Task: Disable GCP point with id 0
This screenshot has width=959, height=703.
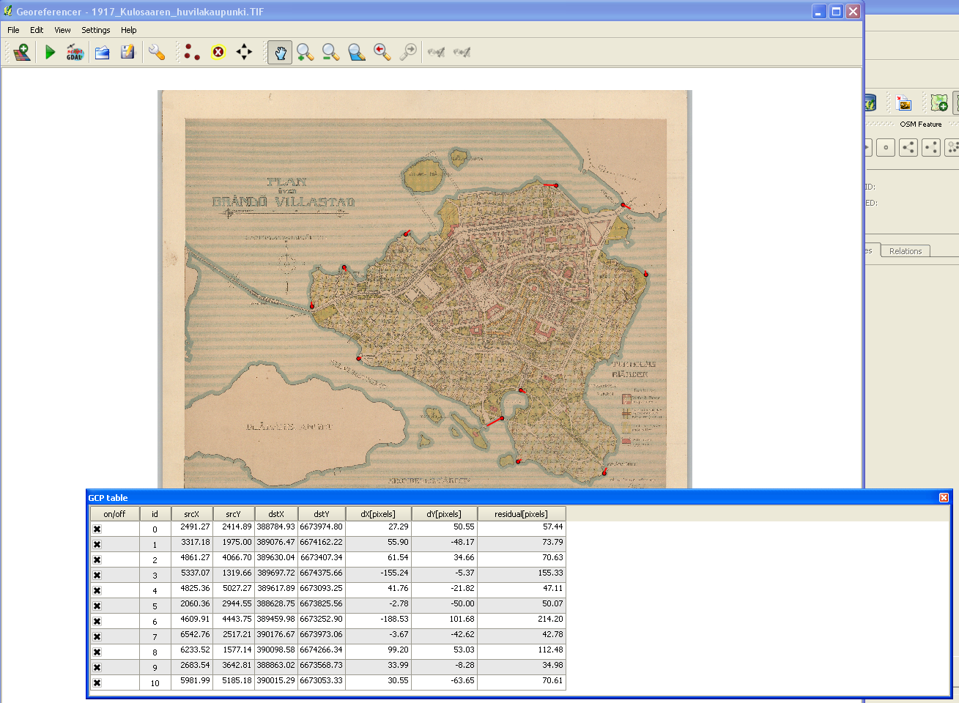Action: click(97, 529)
